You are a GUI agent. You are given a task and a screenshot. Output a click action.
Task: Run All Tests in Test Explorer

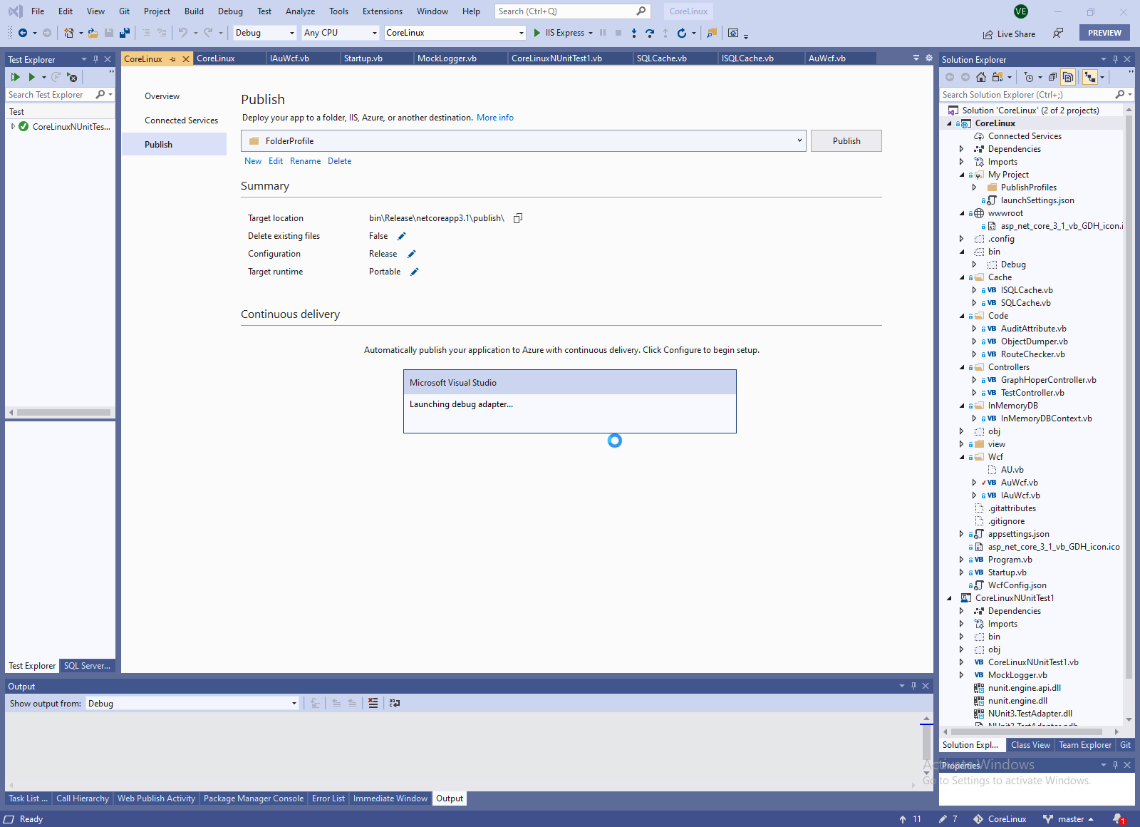pos(15,77)
